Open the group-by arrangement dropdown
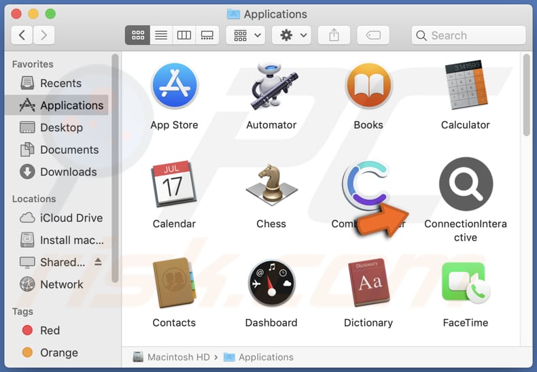537x372 pixels. point(245,35)
